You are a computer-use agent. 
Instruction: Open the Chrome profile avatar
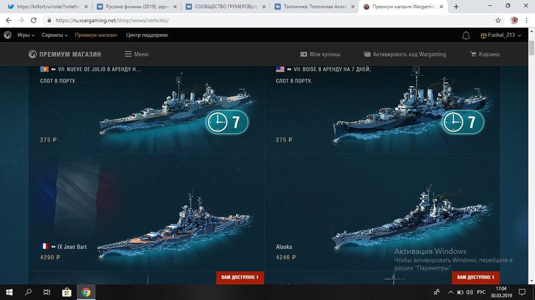(x=514, y=21)
